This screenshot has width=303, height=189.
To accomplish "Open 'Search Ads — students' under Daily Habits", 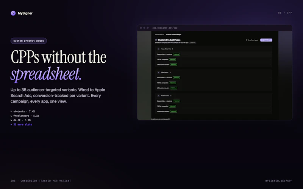I will pos(214,77).
